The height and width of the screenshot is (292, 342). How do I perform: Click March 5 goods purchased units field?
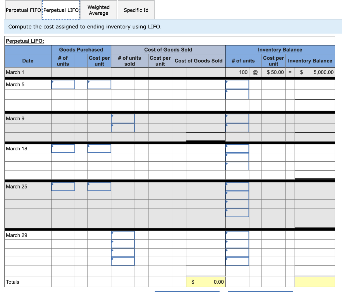[x=63, y=85]
